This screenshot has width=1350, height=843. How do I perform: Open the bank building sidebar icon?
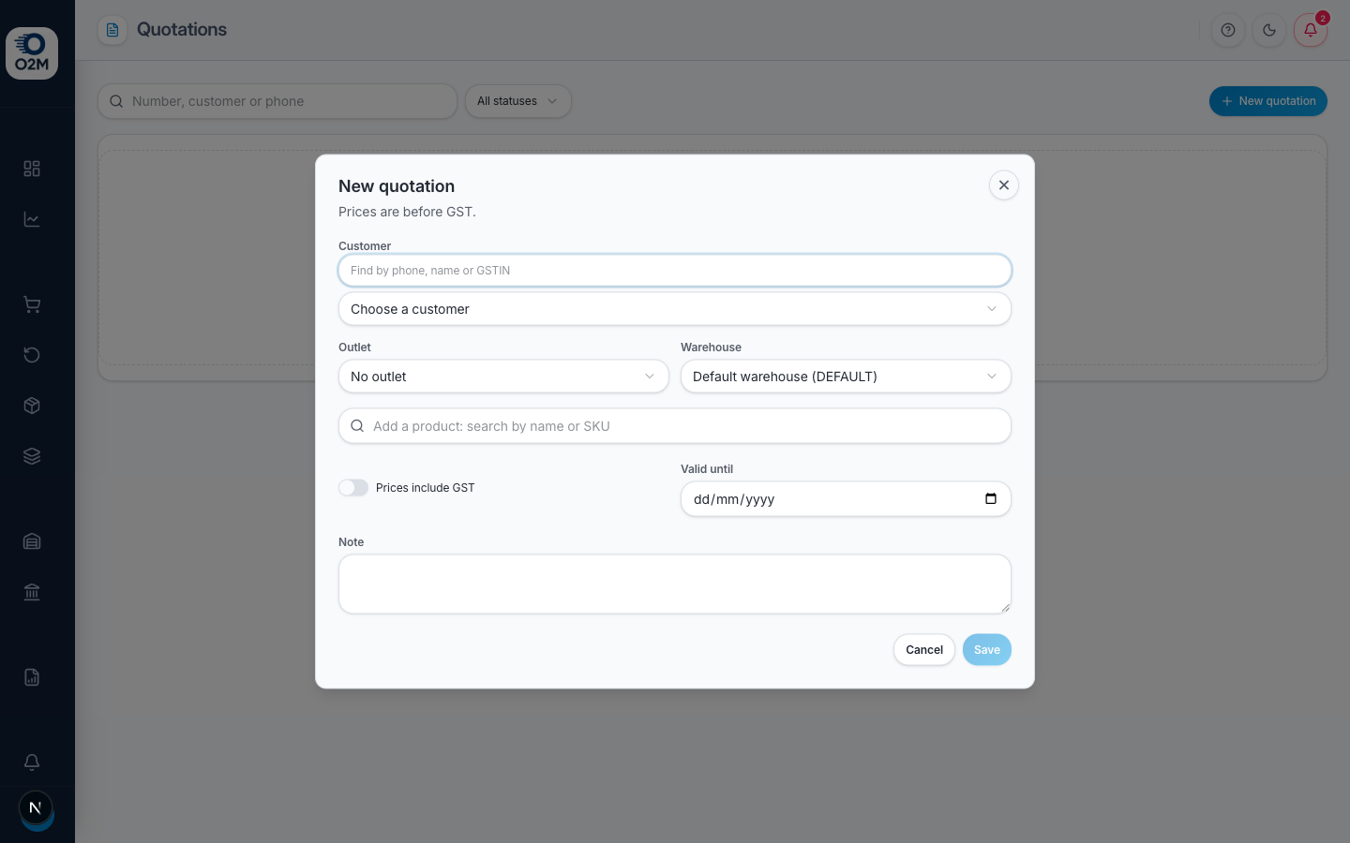[32, 592]
